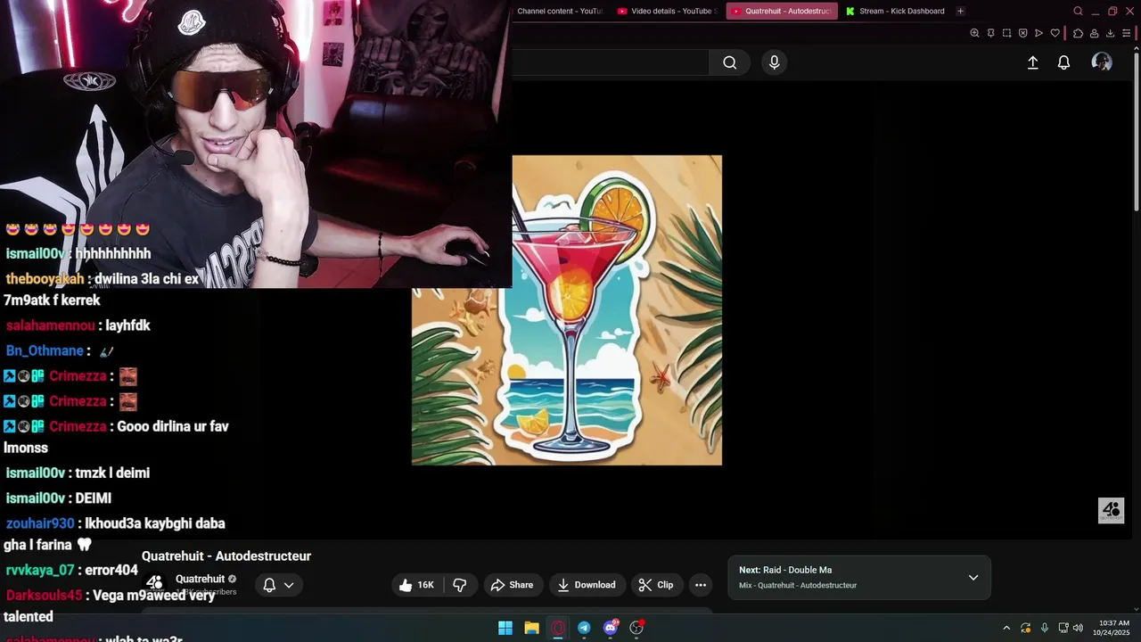Click the zoom icon in address bar
1141x642 pixels.
point(974,33)
